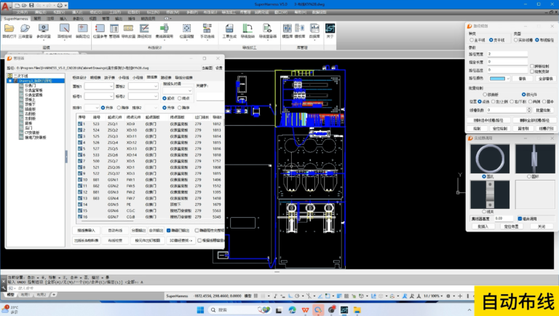
Task: Click the 自动布线 button
Action: [115, 230]
